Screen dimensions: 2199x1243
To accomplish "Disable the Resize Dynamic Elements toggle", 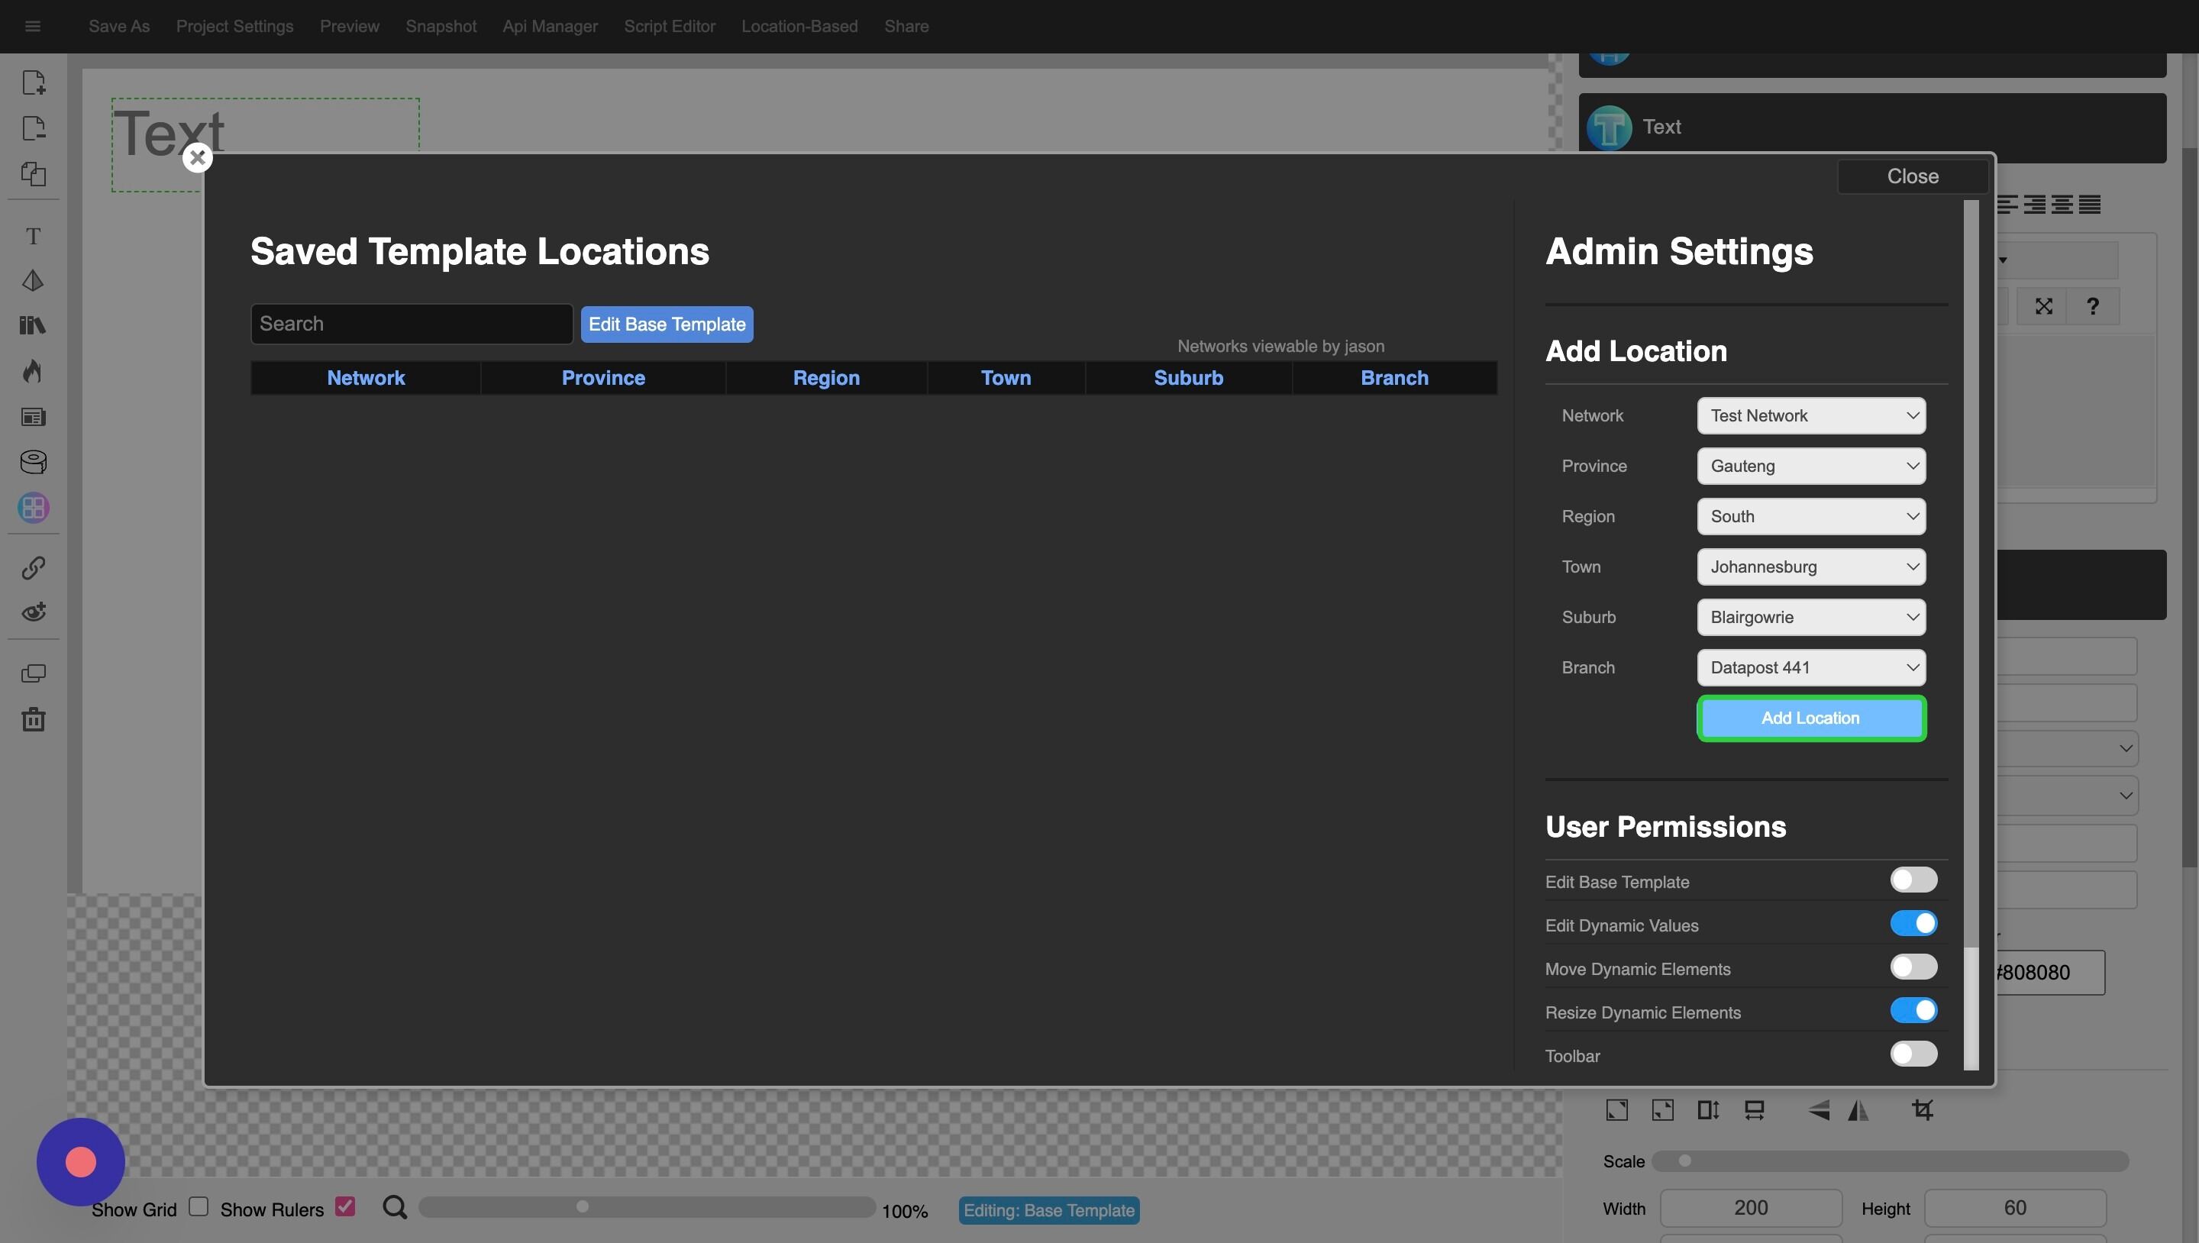I will [x=1913, y=1011].
